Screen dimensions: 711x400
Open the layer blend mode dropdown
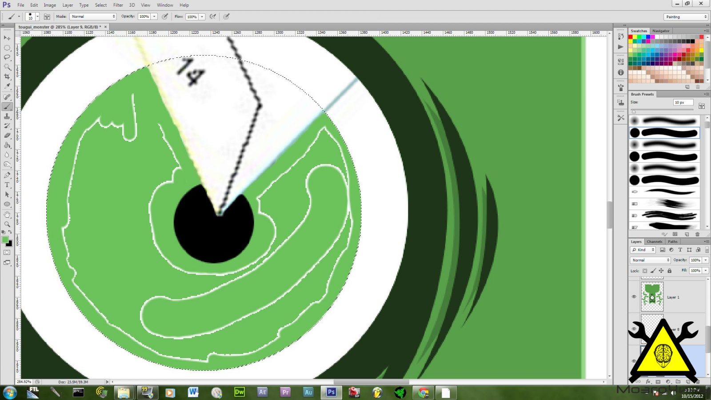coord(650,260)
